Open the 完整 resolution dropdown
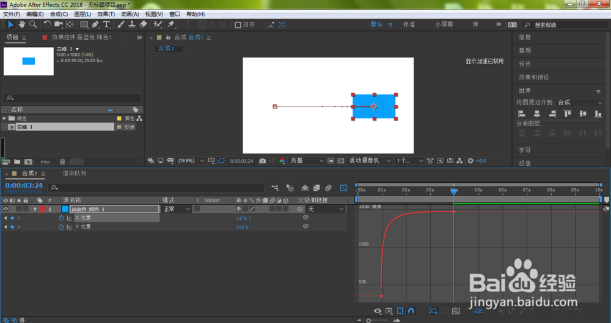This screenshot has width=611, height=323. (307, 161)
